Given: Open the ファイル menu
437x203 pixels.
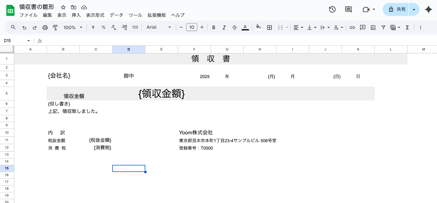Looking at the screenshot, I should point(28,15).
